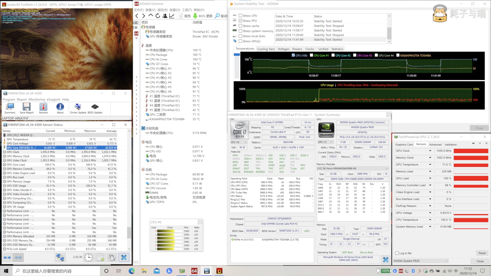The image size is (491, 276).
Task: Click AIDA64 refresh toolbar icon
Action: point(158,16)
